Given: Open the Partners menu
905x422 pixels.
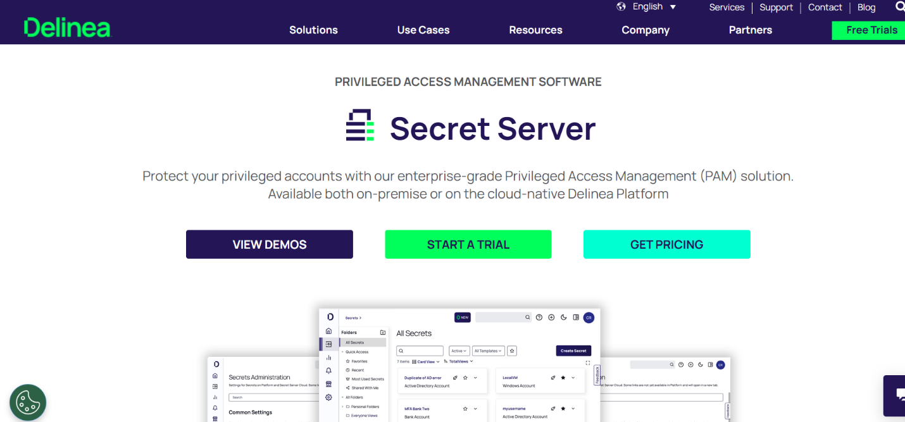Looking at the screenshot, I should pyautogui.click(x=751, y=30).
